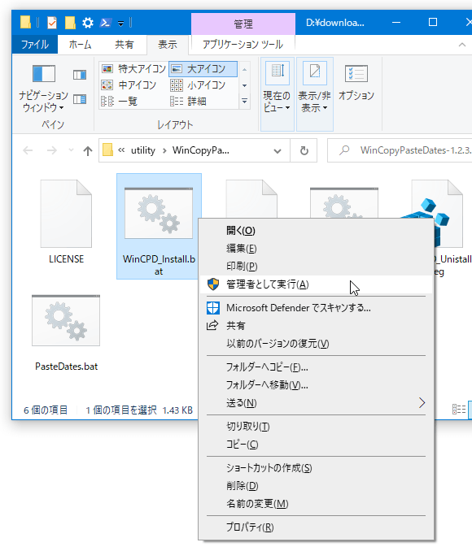Click the Properties checkmark icon in quick access toolbar
Image resolution: width=472 pixels, height=551 pixels.
click(52, 23)
